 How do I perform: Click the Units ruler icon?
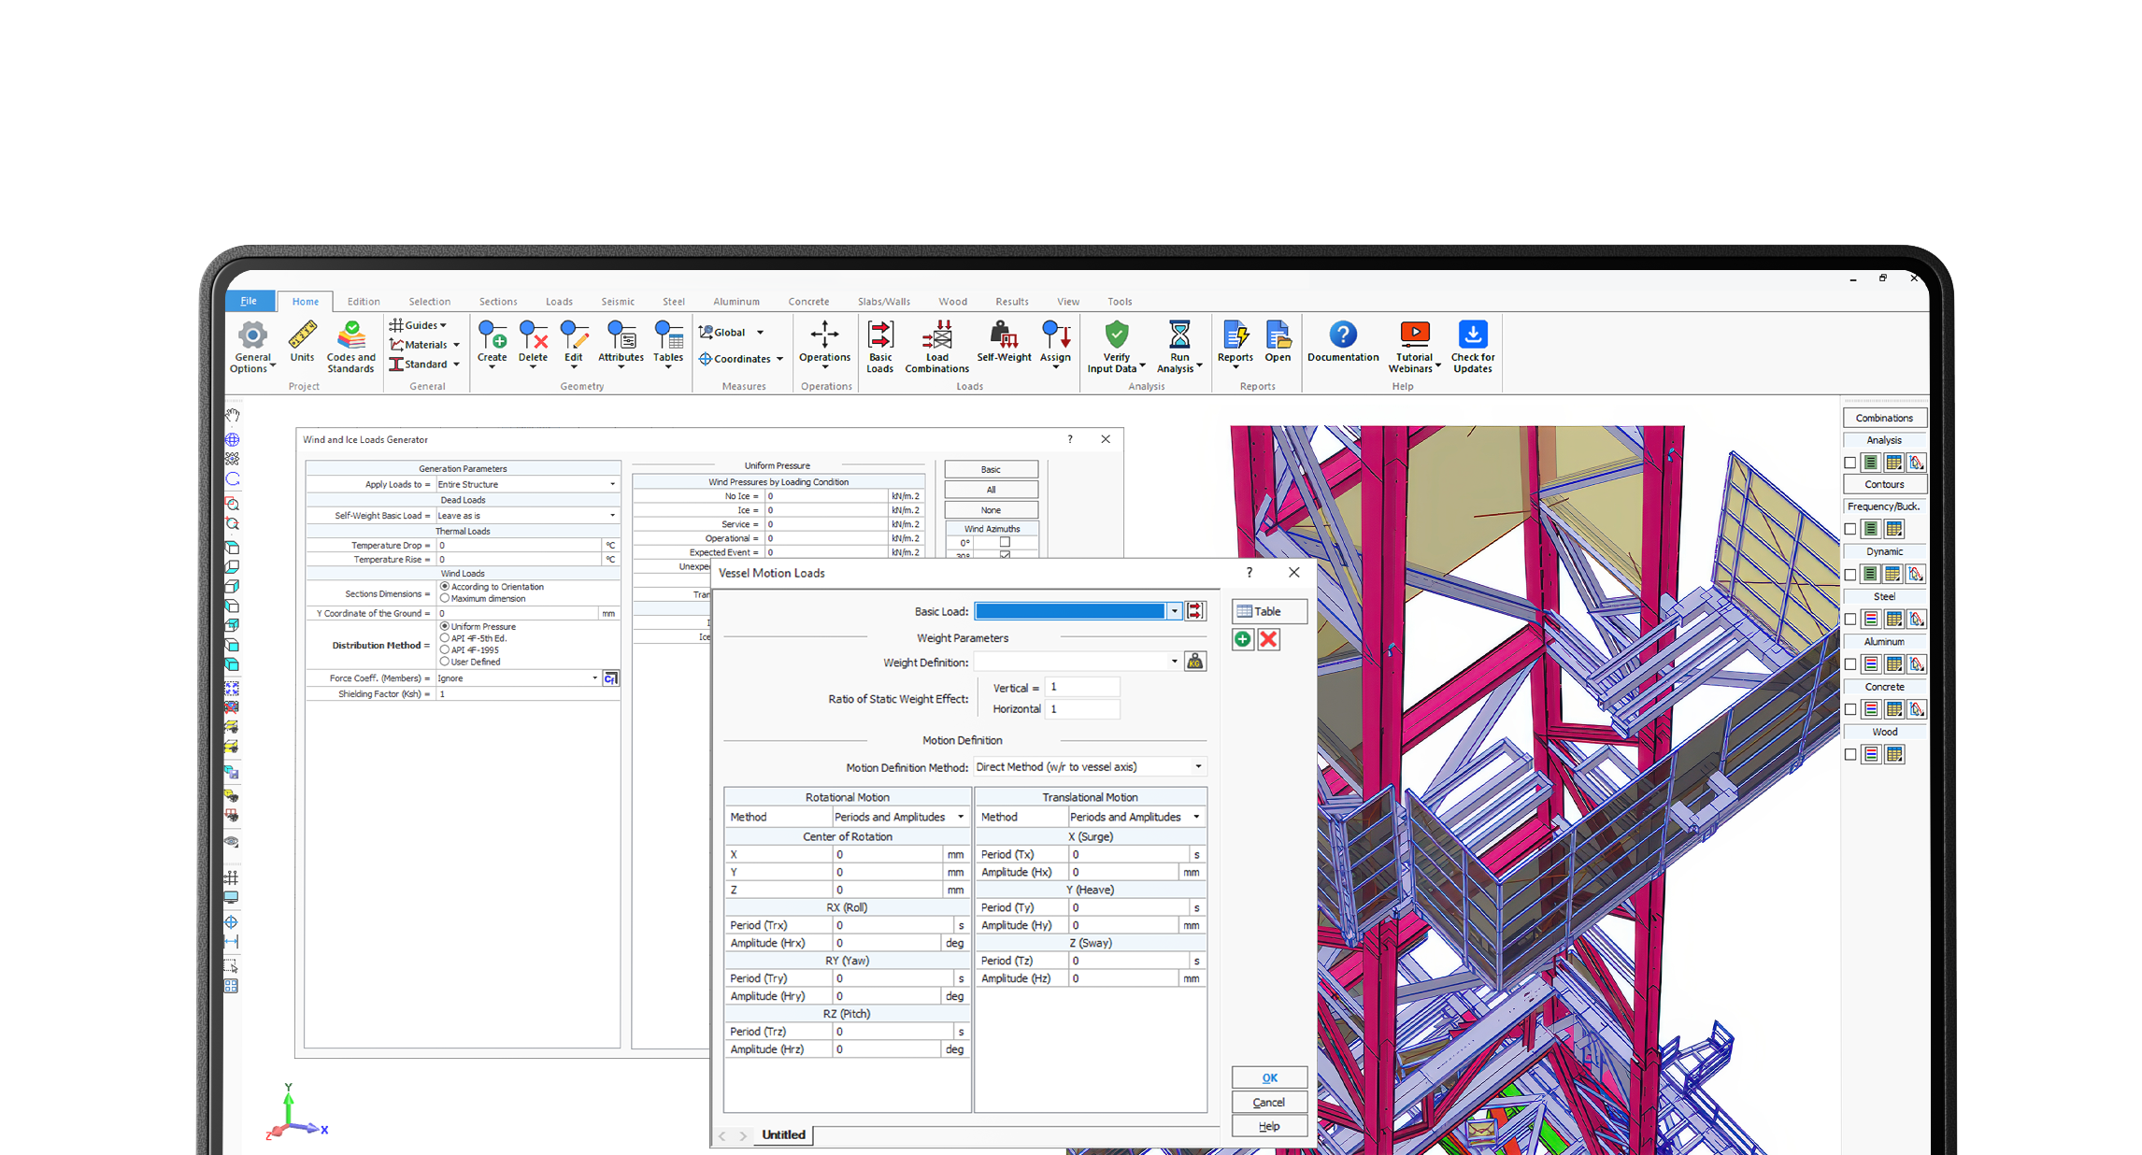tap(302, 342)
